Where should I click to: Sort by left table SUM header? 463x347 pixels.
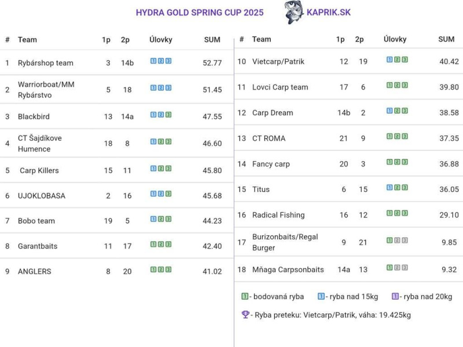coord(212,39)
